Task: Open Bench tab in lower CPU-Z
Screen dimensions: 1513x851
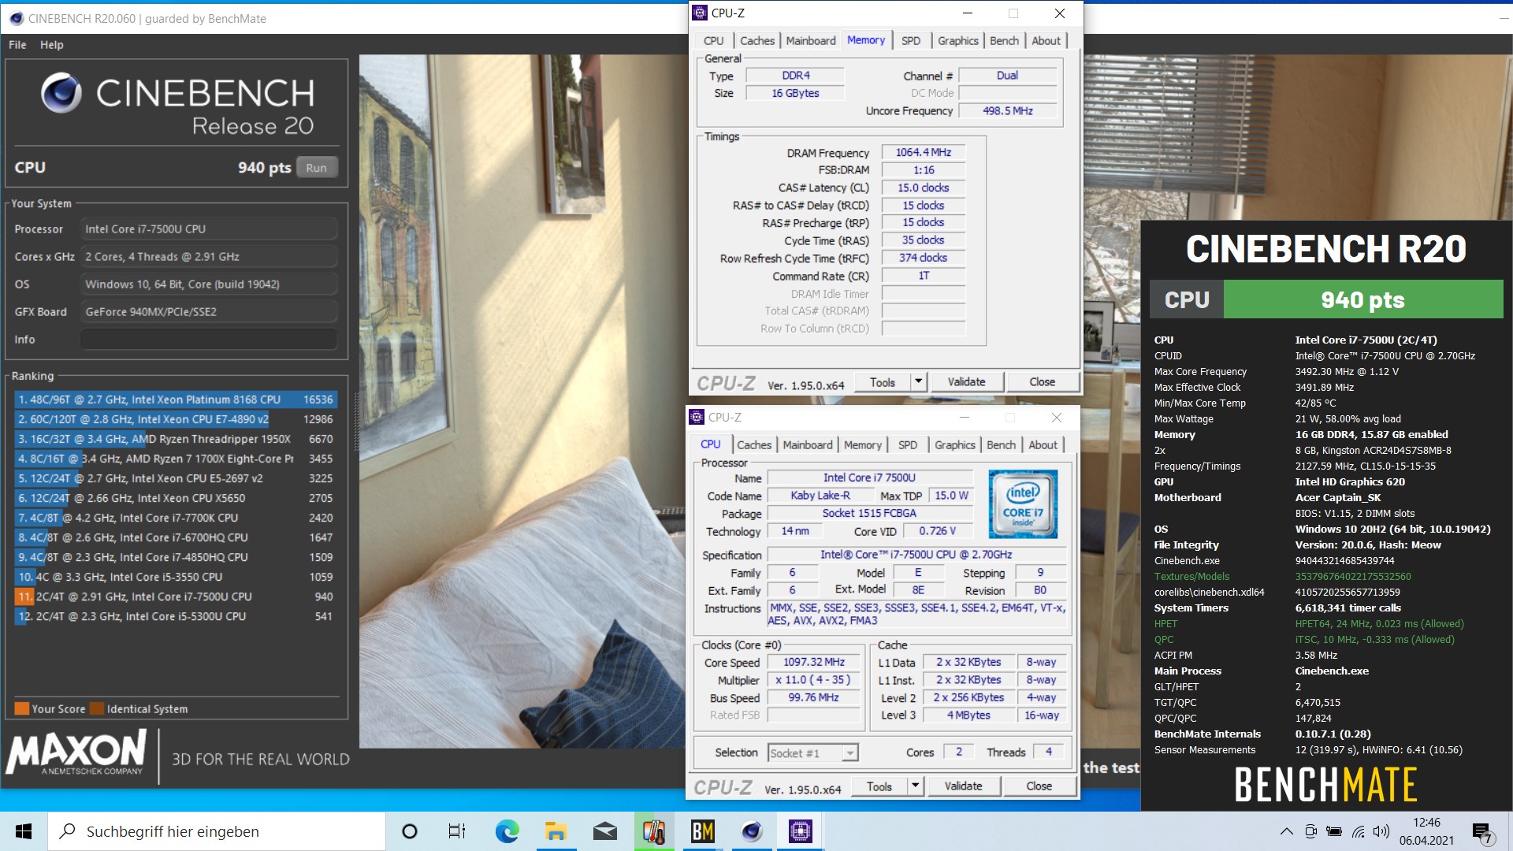Action: click(x=1002, y=445)
